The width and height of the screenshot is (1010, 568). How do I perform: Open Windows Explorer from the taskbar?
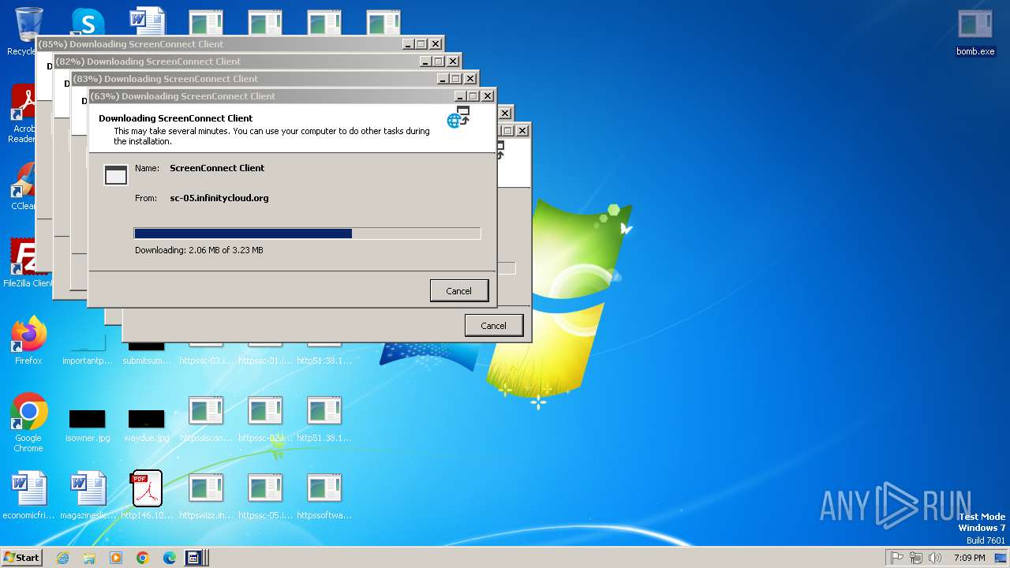click(89, 558)
